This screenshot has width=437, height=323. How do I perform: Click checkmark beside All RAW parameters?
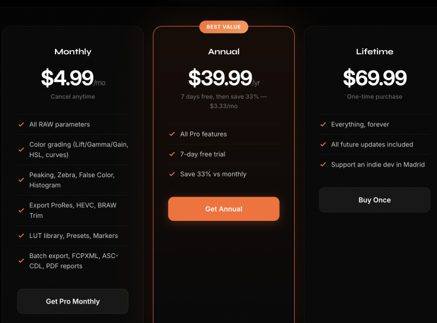coord(21,125)
